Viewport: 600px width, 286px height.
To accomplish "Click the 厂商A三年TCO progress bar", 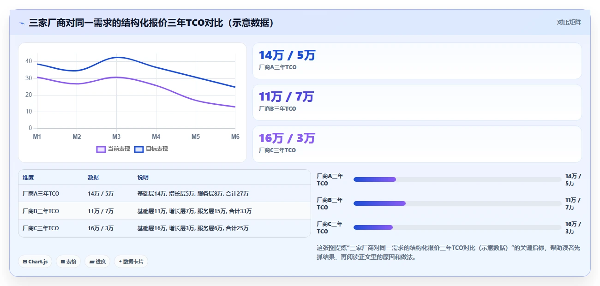I will pos(457,179).
